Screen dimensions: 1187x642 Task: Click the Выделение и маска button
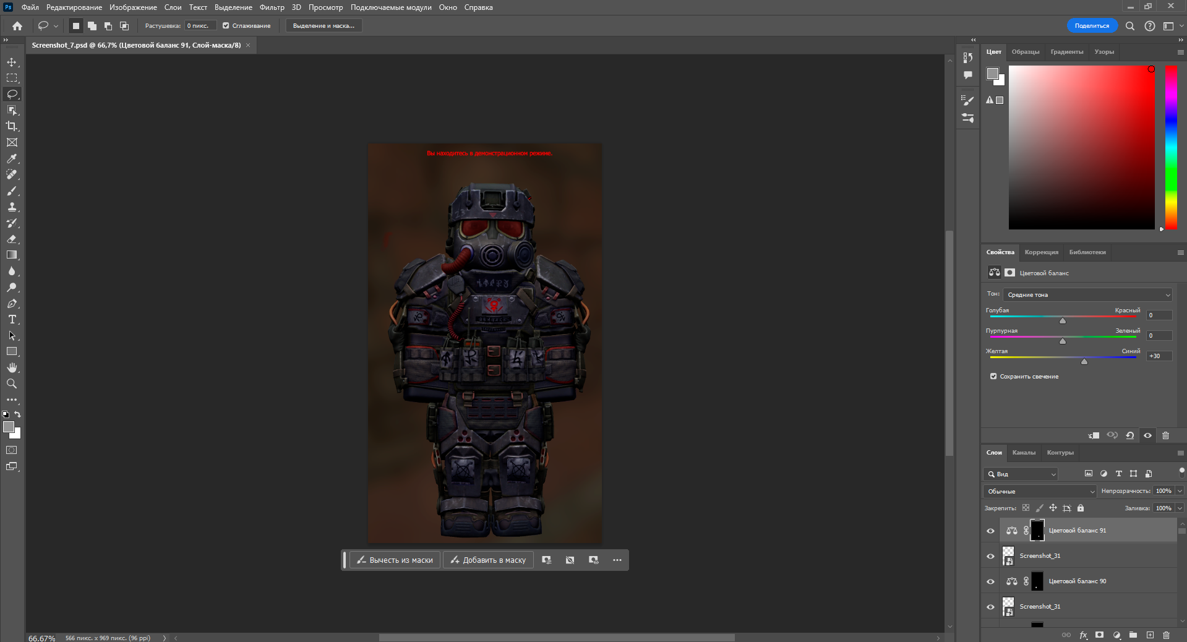[x=324, y=26]
